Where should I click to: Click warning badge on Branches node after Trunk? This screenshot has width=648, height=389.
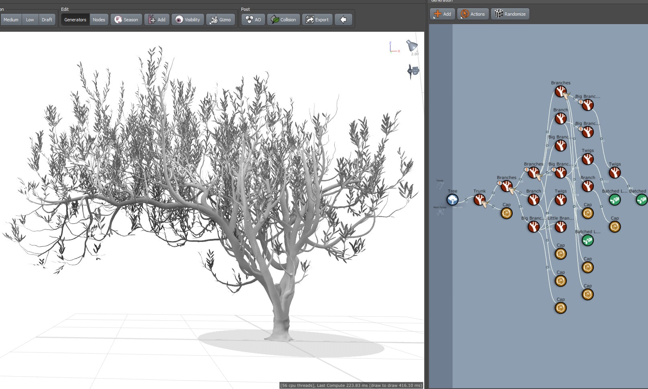pyautogui.click(x=499, y=183)
